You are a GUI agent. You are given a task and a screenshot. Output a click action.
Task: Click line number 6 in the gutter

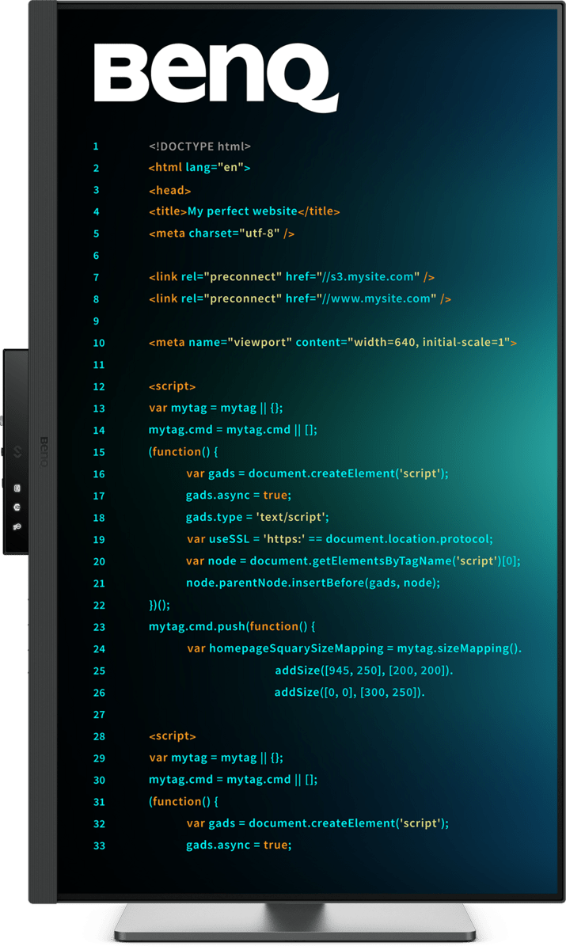[x=96, y=256]
